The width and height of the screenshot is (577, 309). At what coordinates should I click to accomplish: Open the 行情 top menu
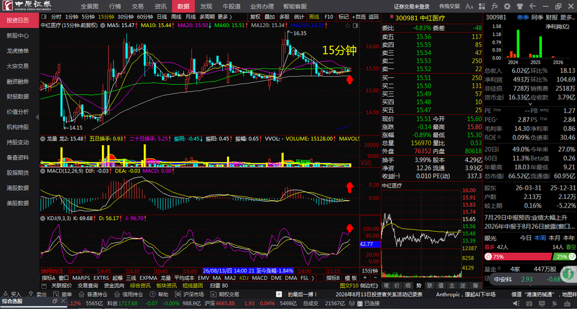coord(115,6)
